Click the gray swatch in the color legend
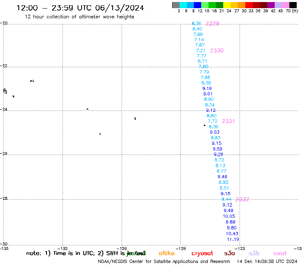This screenshot has width=302, height=265. click(x=176, y=5)
